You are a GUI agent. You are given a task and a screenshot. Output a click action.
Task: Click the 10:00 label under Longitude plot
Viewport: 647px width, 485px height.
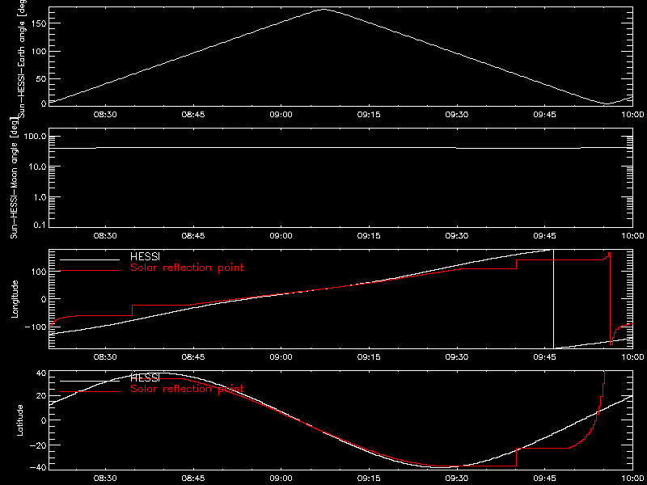coord(632,357)
